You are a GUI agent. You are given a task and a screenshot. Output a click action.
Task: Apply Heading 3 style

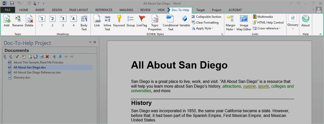pyautogui.click(x=63, y=19)
